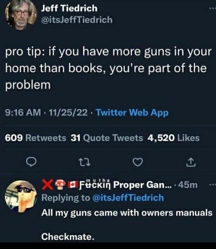The height and width of the screenshot is (249, 216).
Task: Open the reply's three-dot more menu
Action: pos(213,184)
